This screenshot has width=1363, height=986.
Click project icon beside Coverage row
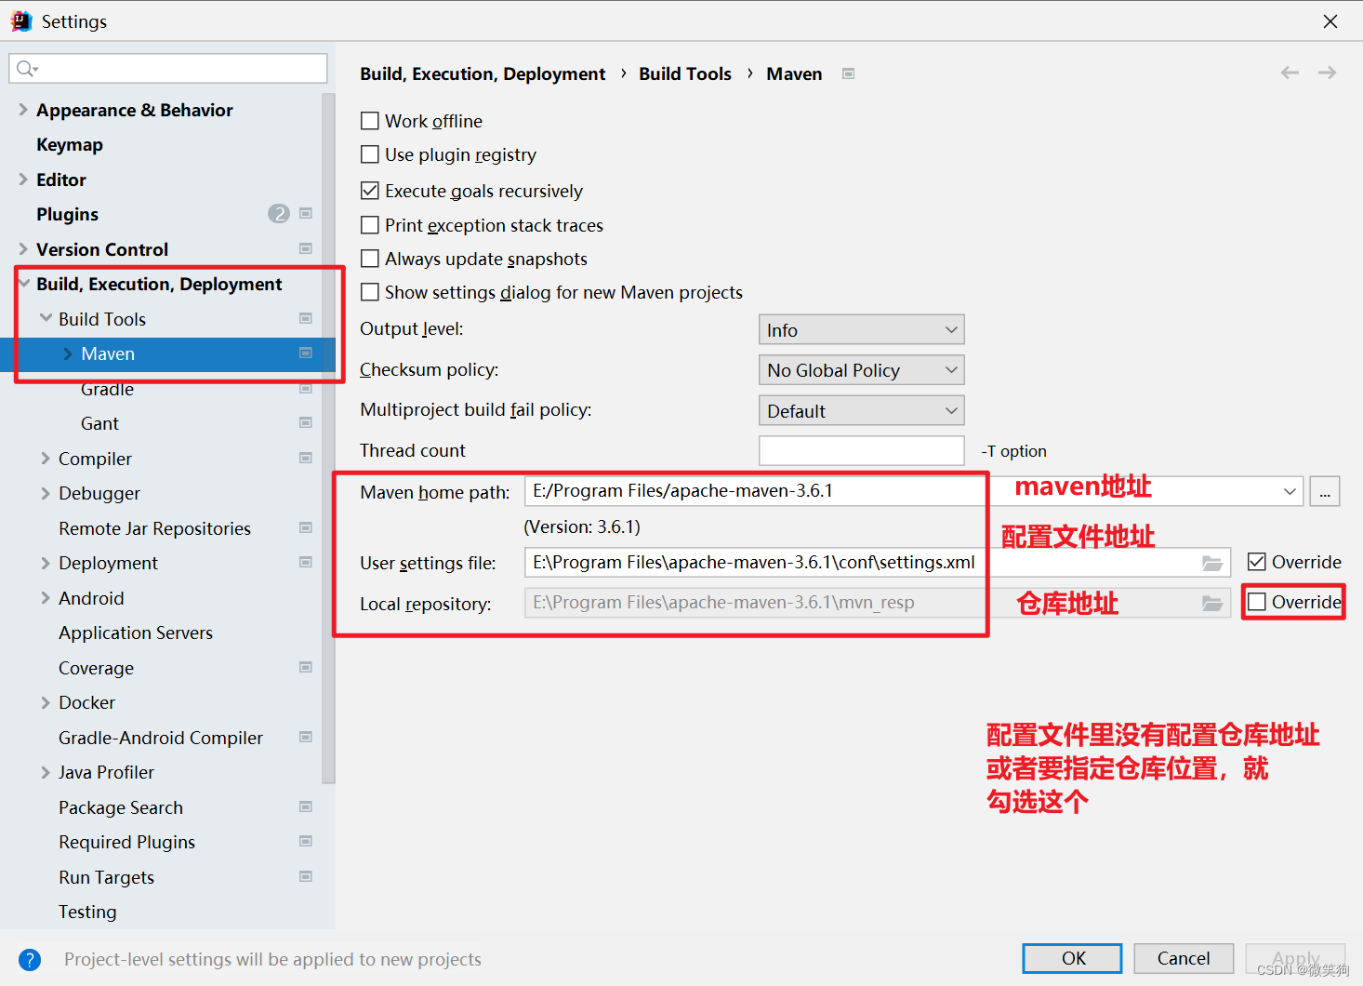(x=305, y=667)
